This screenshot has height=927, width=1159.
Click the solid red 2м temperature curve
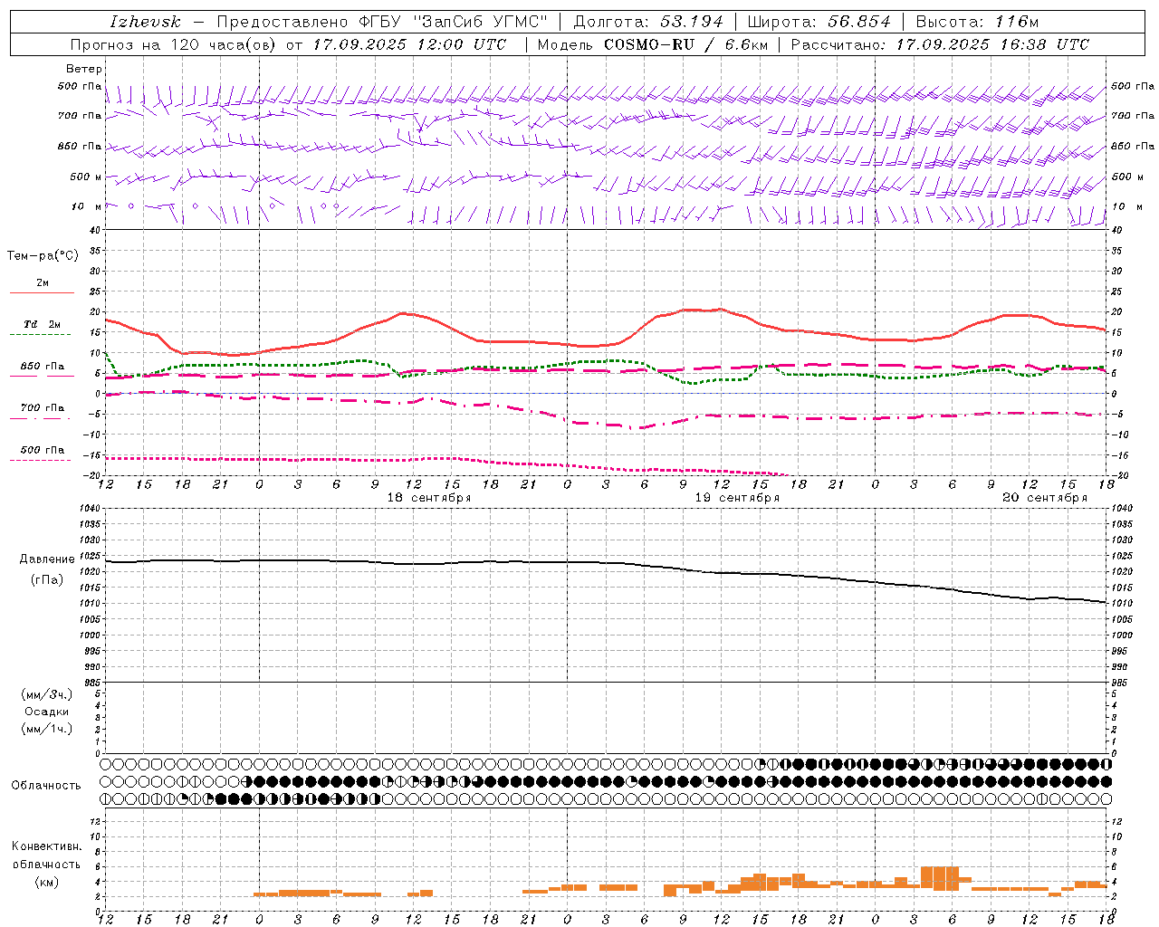(x=605, y=344)
